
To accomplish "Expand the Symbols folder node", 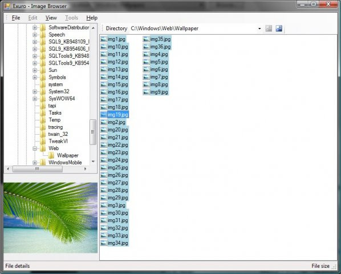I will tap(35, 78).
